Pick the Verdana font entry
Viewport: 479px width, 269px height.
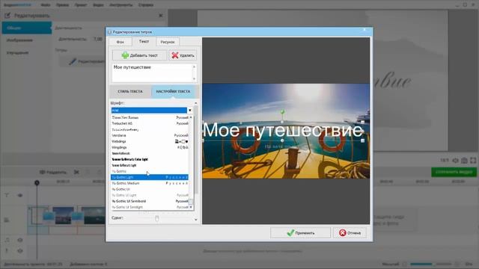(x=150, y=135)
